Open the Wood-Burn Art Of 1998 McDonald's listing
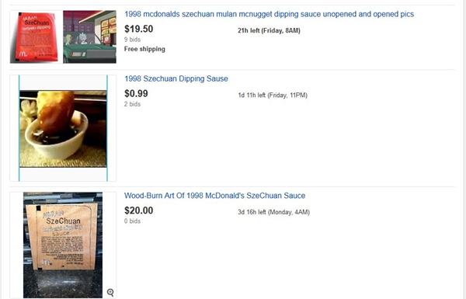 (214, 196)
